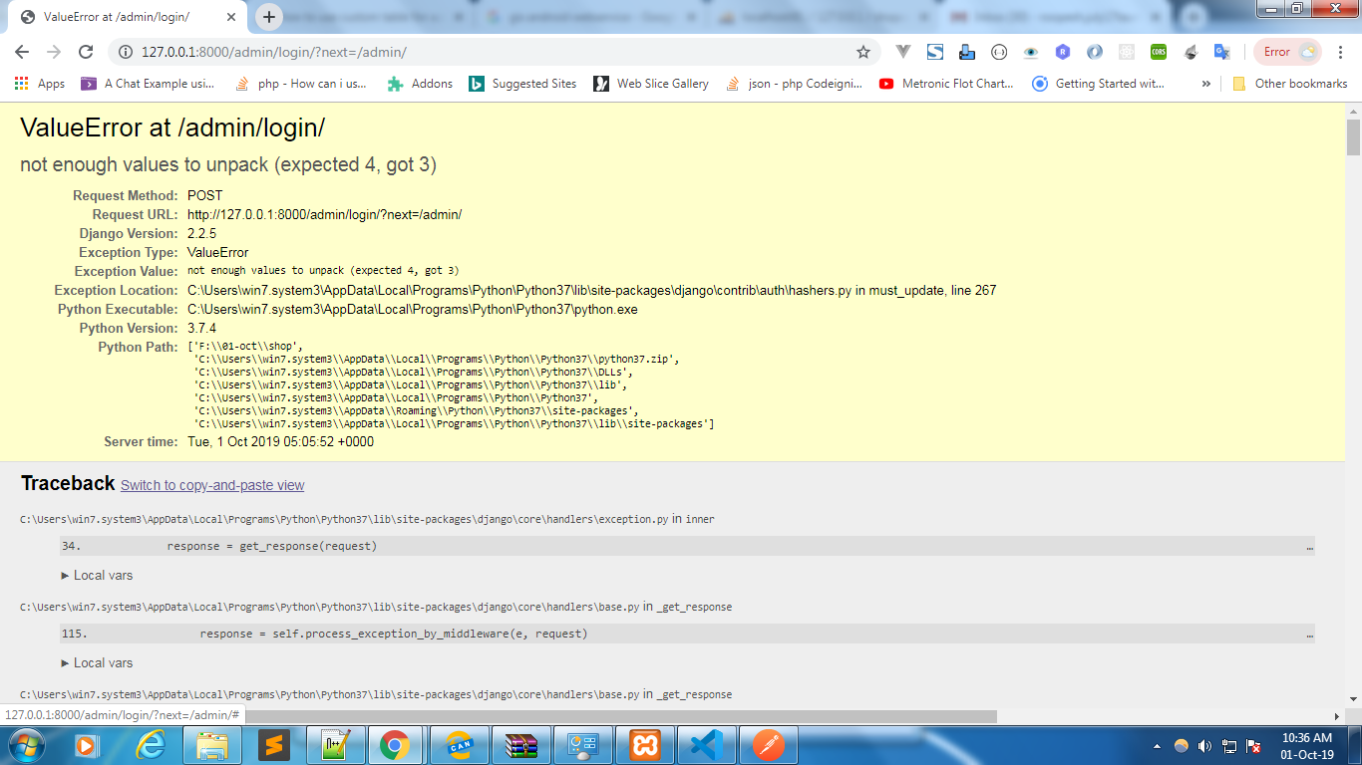Open the CORS extension

click(1160, 51)
